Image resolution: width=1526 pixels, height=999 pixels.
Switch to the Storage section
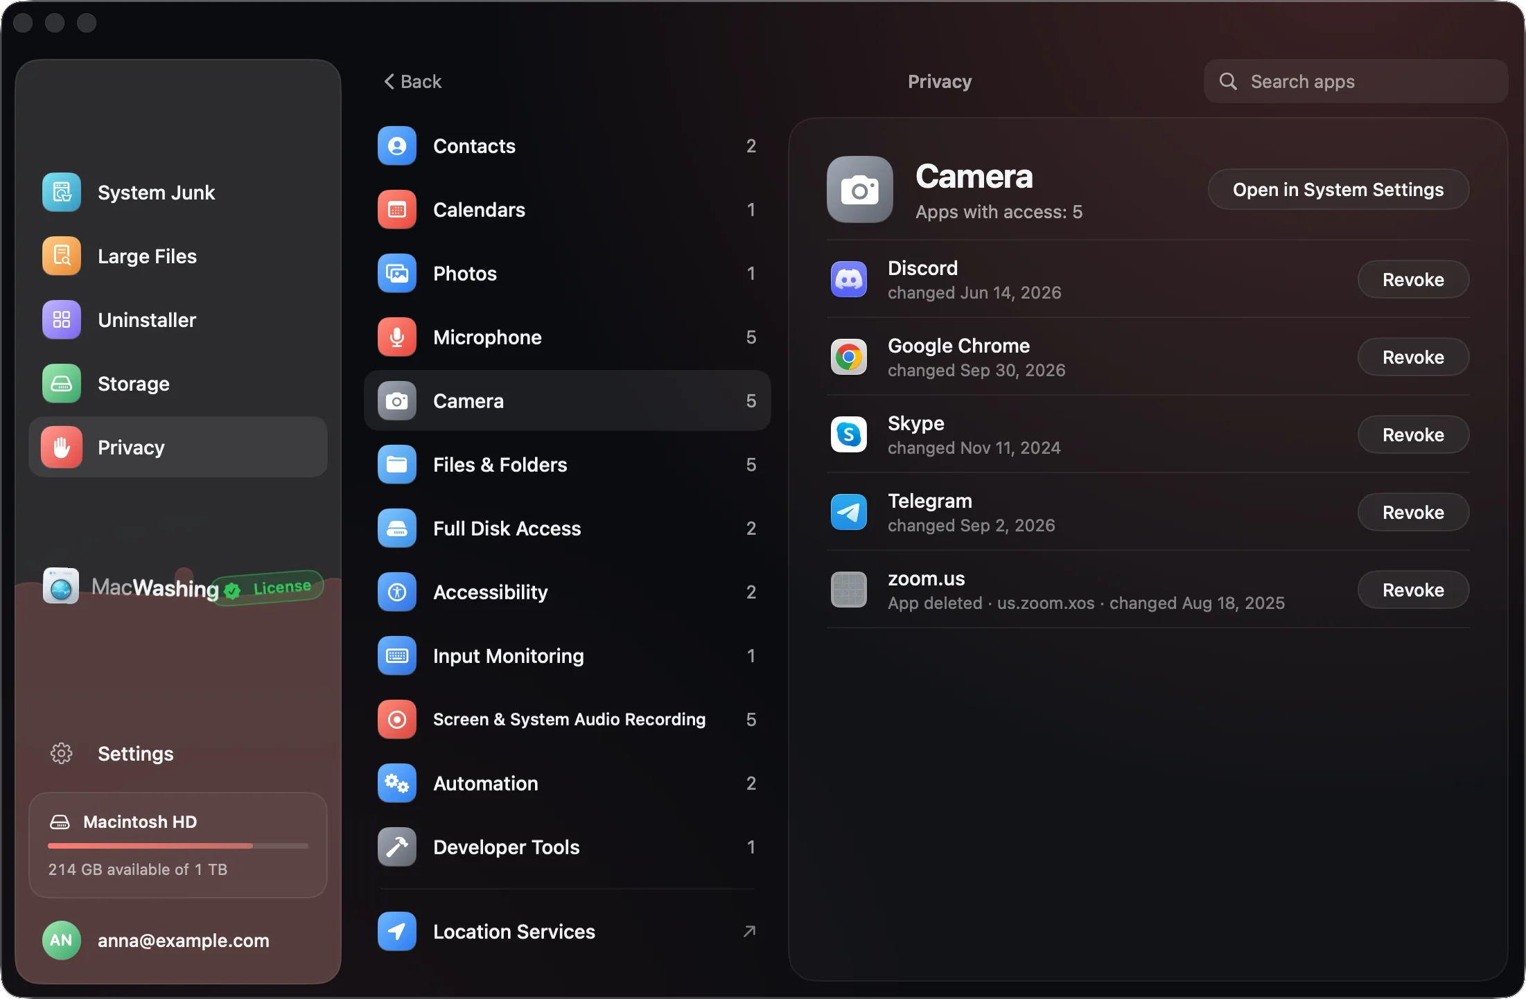(178, 383)
